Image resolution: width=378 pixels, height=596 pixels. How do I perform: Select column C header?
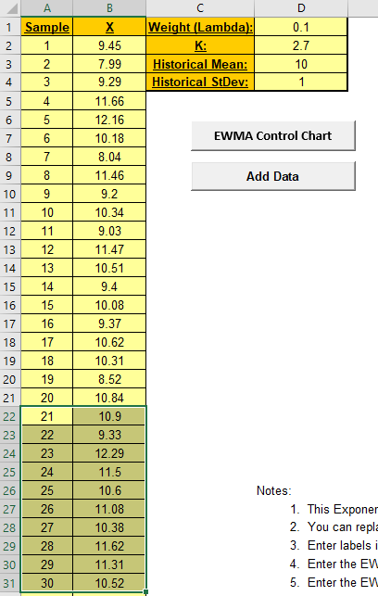point(200,8)
